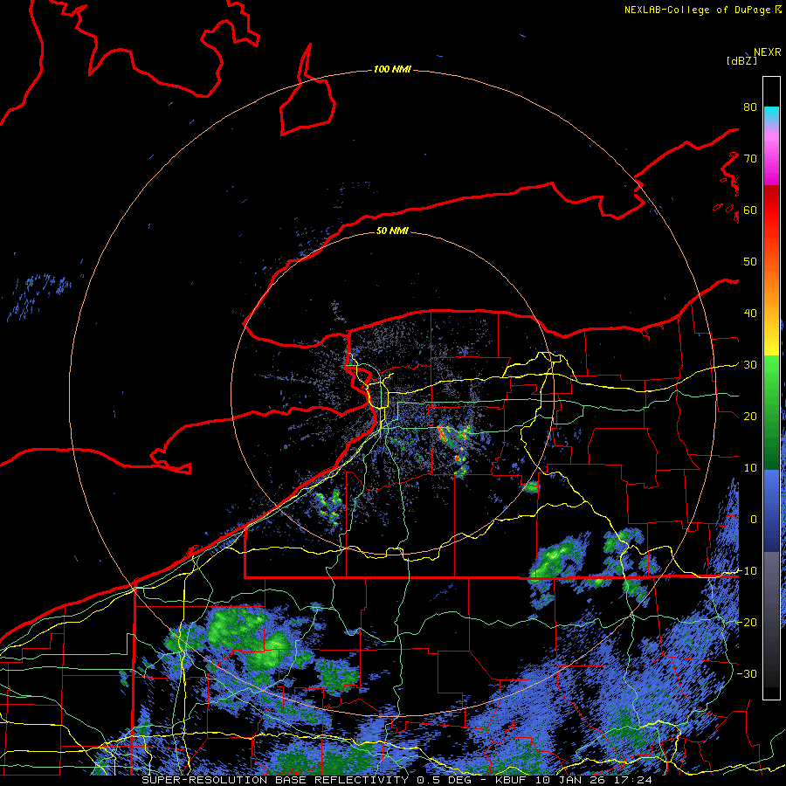Click the magenta segment of the colorbar
The image size is (786, 786).
tap(771, 161)
